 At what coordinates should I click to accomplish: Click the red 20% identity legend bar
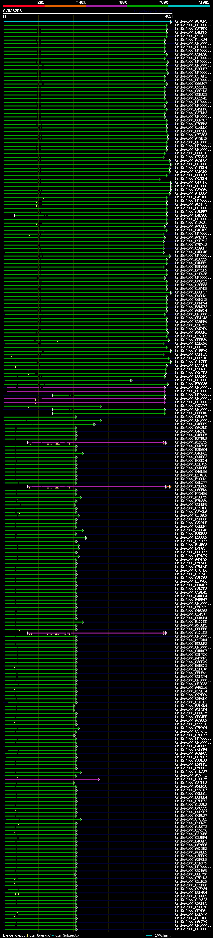(24, 6)
